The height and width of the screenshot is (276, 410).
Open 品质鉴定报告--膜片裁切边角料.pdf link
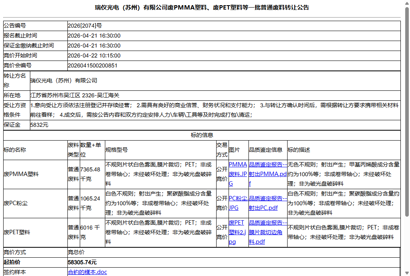268,232
